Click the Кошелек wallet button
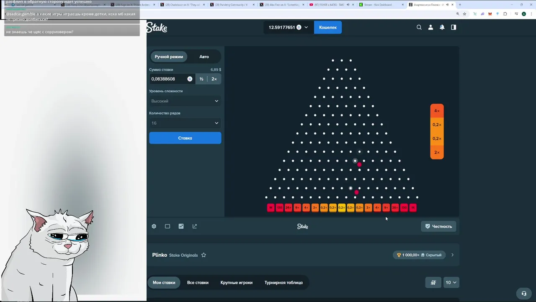Viewport: 536px width, 302px height. [x=328, y=27]
